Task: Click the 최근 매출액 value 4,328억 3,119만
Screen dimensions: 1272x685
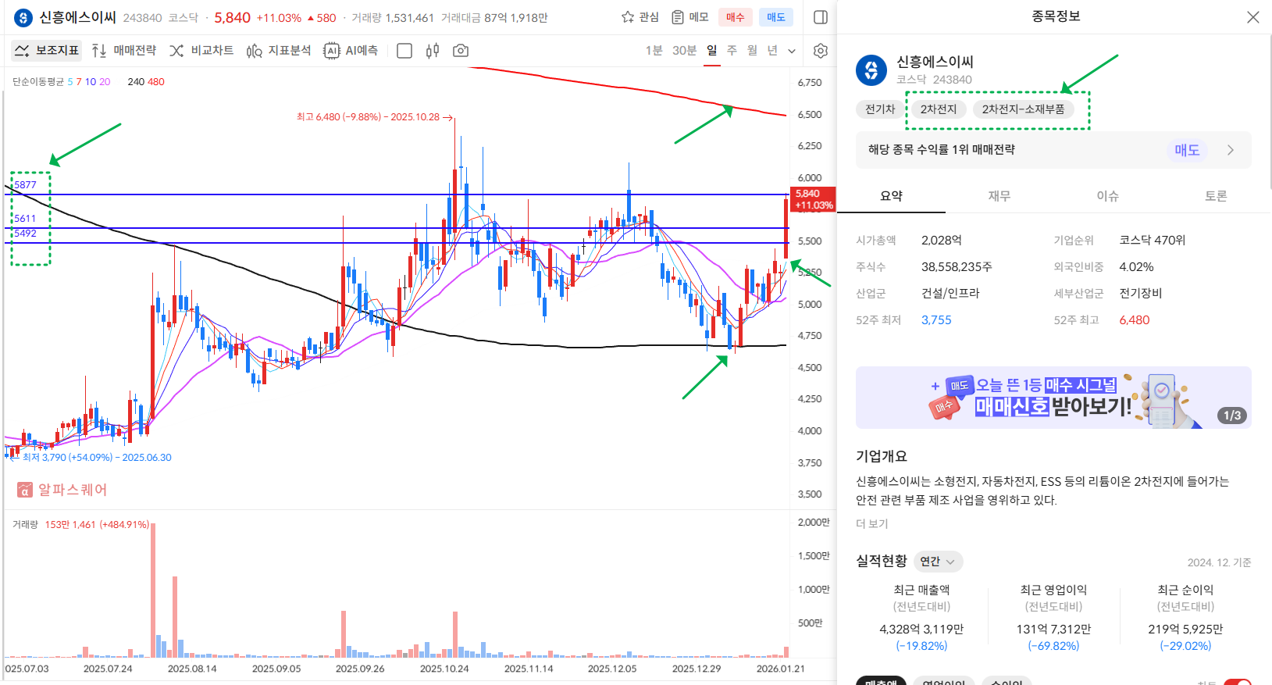Action: (x=921, y=630)
